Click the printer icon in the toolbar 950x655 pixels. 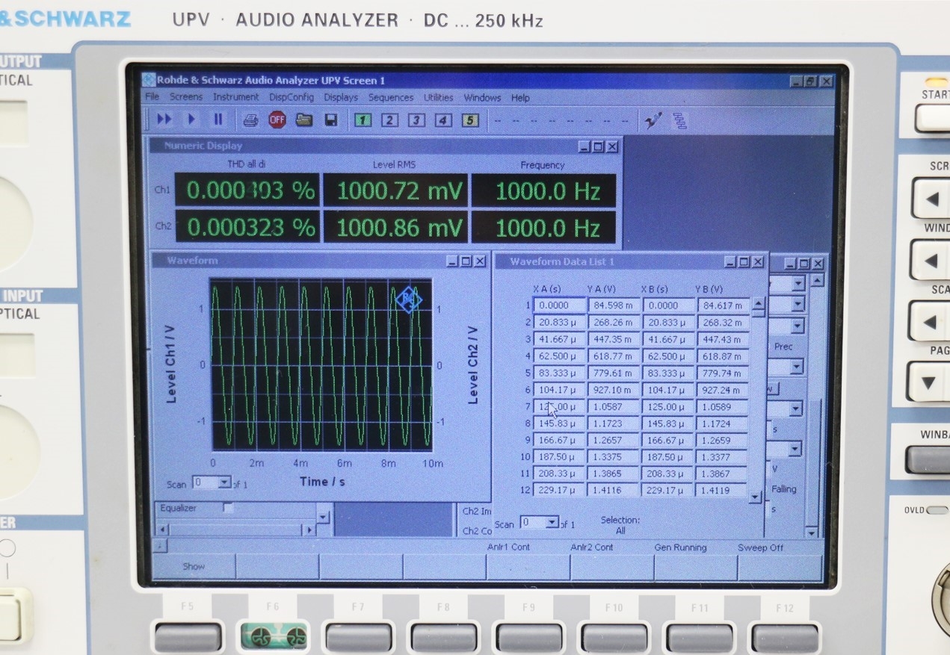[250, 119]
